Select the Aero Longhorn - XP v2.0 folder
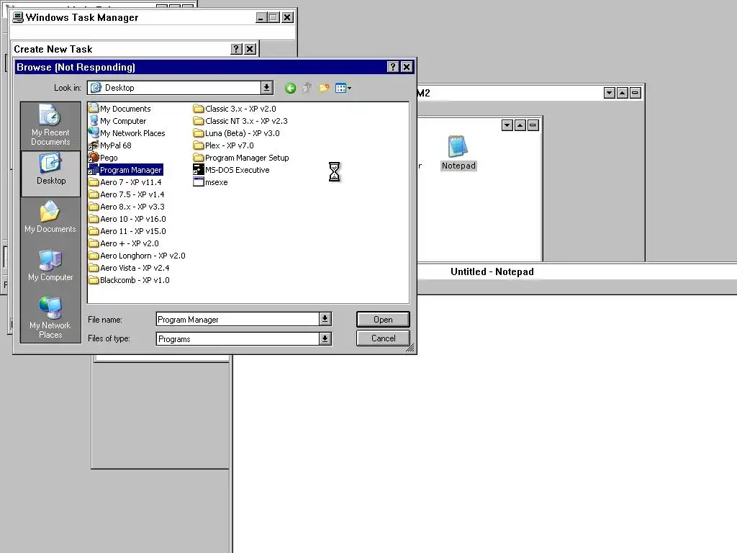 click(137, 256)
